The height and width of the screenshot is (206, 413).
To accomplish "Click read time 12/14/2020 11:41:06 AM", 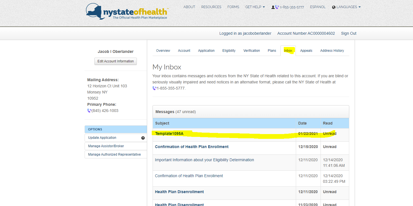I will click(x=334, y=163).
